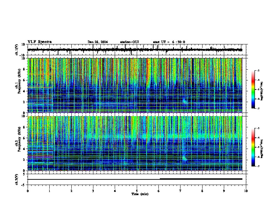Click the "4" tick on the time axis
The width and height of the screenshot is (277, 214).
(x=115, y=191)
